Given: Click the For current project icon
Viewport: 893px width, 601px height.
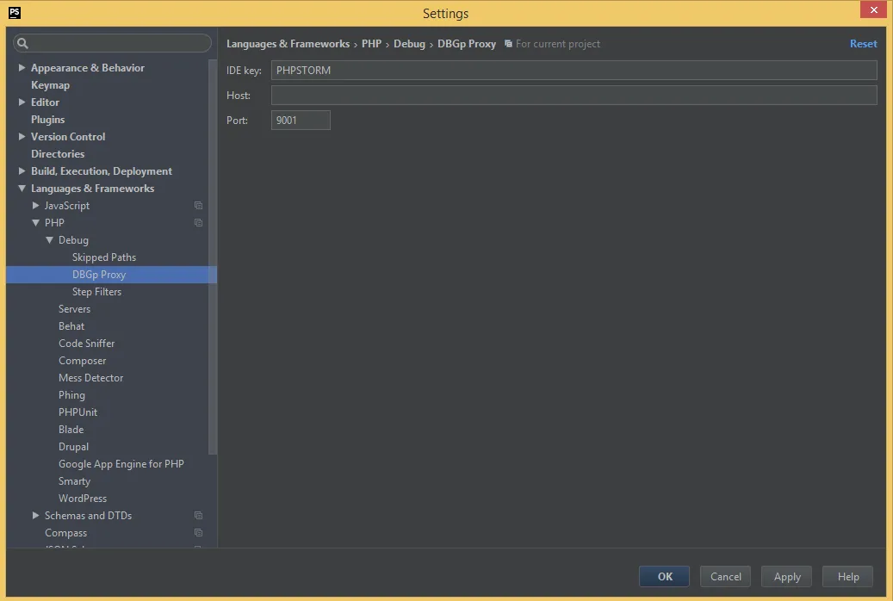Looking at the screenshot, I should tap(509, 44).
